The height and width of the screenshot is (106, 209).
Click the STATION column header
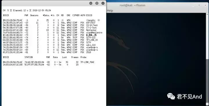pos(28,57)
